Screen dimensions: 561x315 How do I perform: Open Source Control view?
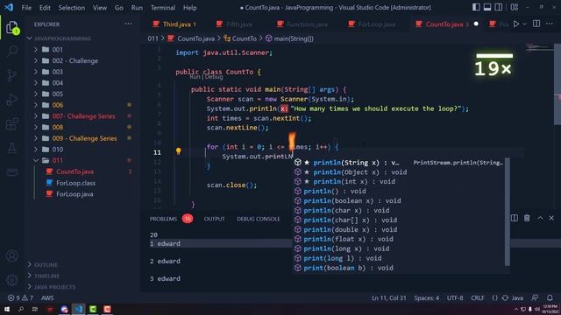coord(12,75)
